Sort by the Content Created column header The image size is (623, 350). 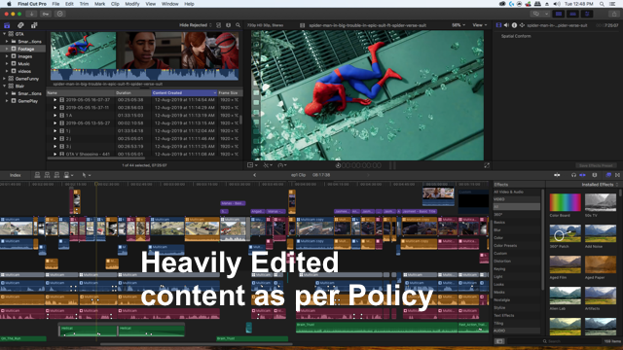click(x=184, y=93)
